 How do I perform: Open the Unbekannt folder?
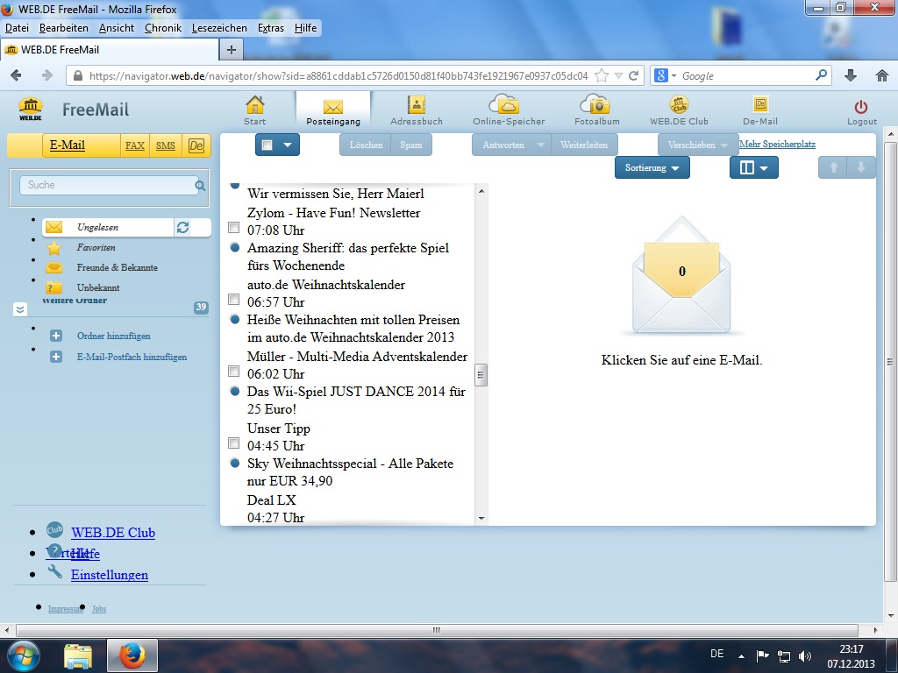point(98,287)
